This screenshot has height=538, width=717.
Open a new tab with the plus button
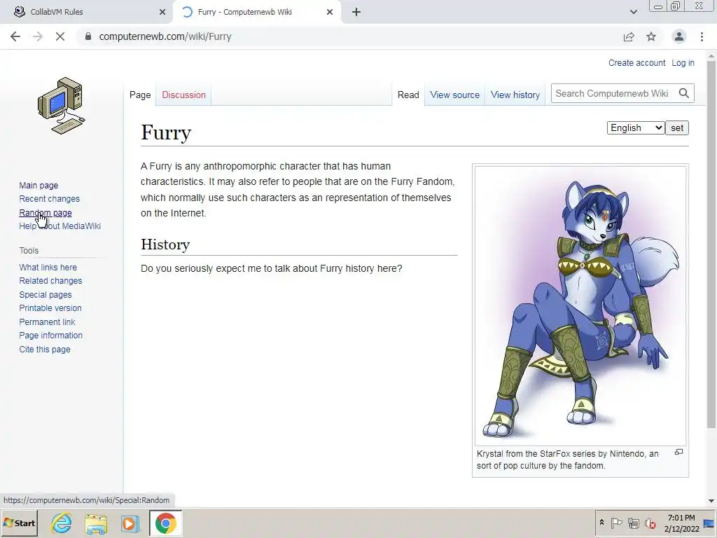[x=356, y=12]
